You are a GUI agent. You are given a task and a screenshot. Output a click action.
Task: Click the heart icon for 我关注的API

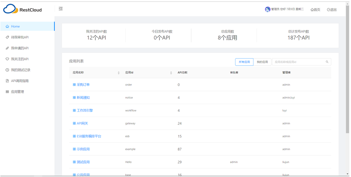pos(7,59)
